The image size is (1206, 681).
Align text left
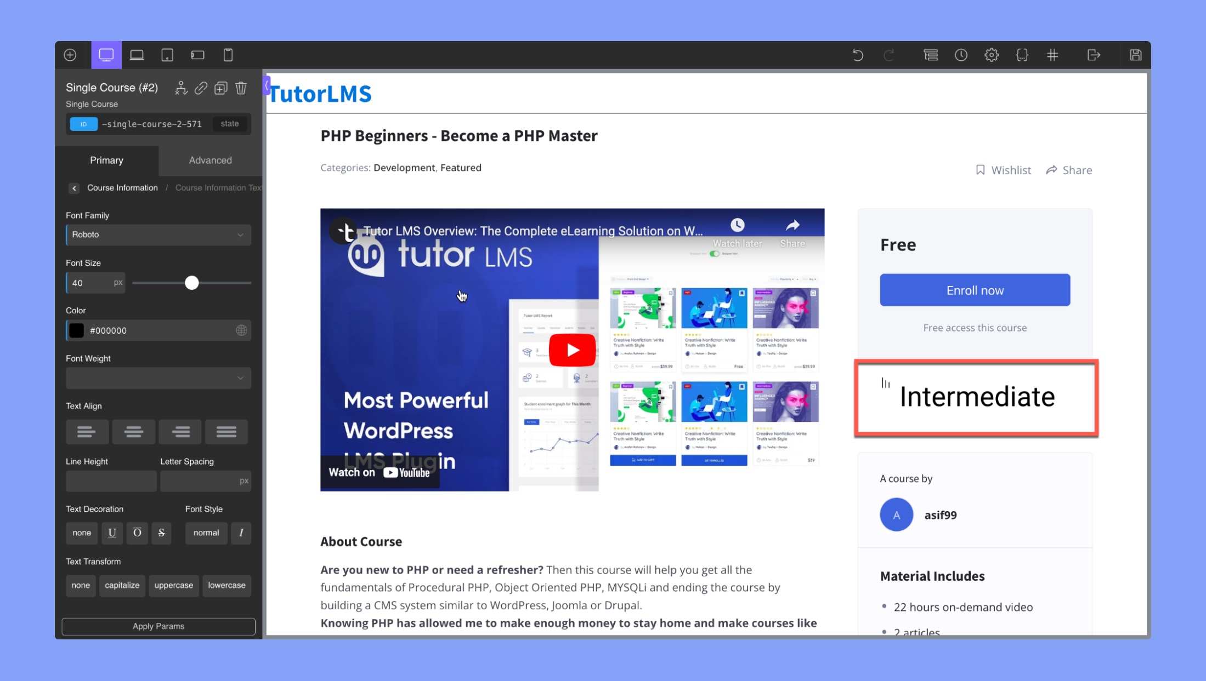click(87, 432)
